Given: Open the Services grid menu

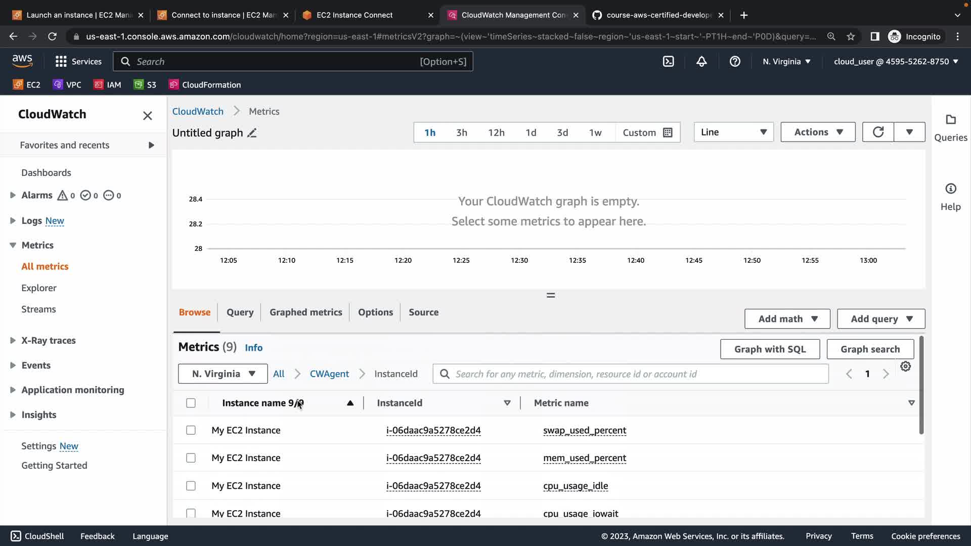Looking at the screenshot, I should click(x=61, y=62).
